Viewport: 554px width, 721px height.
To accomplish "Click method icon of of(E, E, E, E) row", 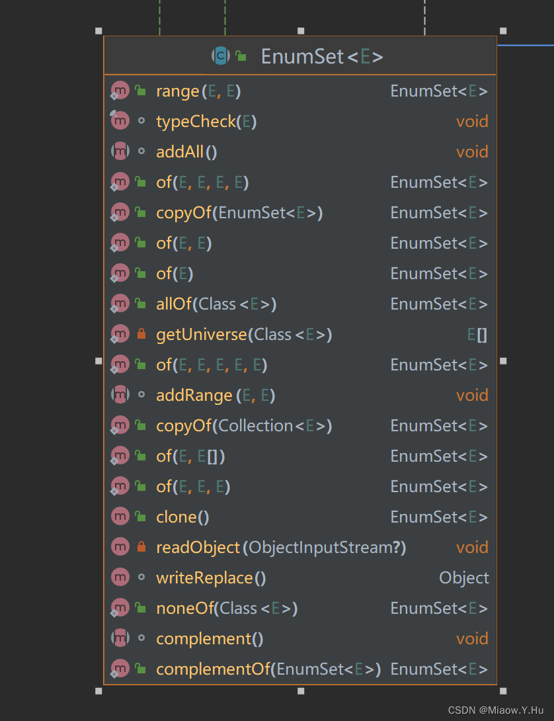I will pyautogui.click(x=120, y=182).
